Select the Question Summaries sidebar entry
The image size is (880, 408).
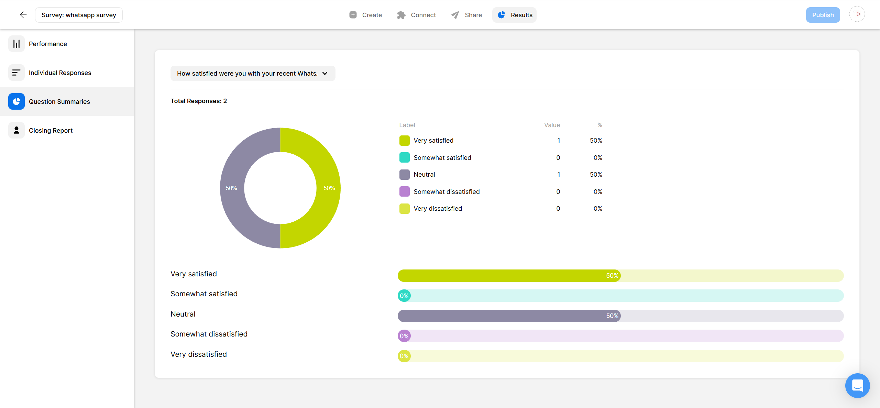pyautogui.click(x=59, y=101)
